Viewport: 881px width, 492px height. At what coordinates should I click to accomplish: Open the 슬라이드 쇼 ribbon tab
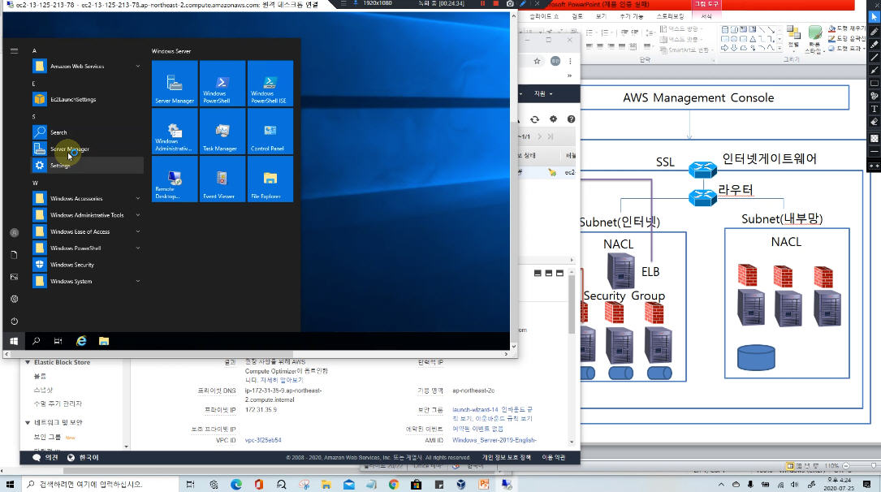[x=544, y=16]
